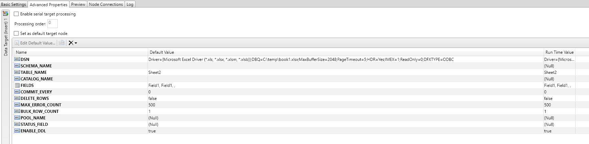Click the X clear icon in toolbar

pos(71,43)
